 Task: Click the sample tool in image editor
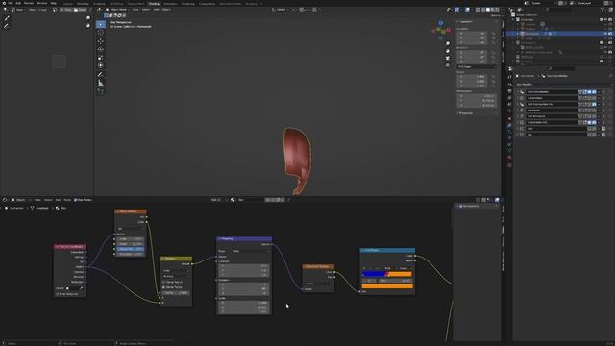click(x=7, y=18)
